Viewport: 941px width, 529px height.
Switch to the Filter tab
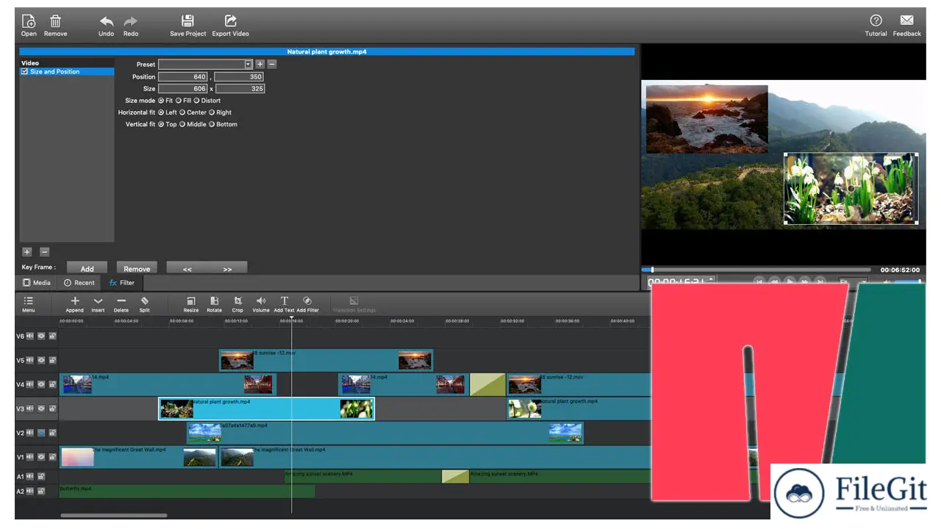click(122, 283)
